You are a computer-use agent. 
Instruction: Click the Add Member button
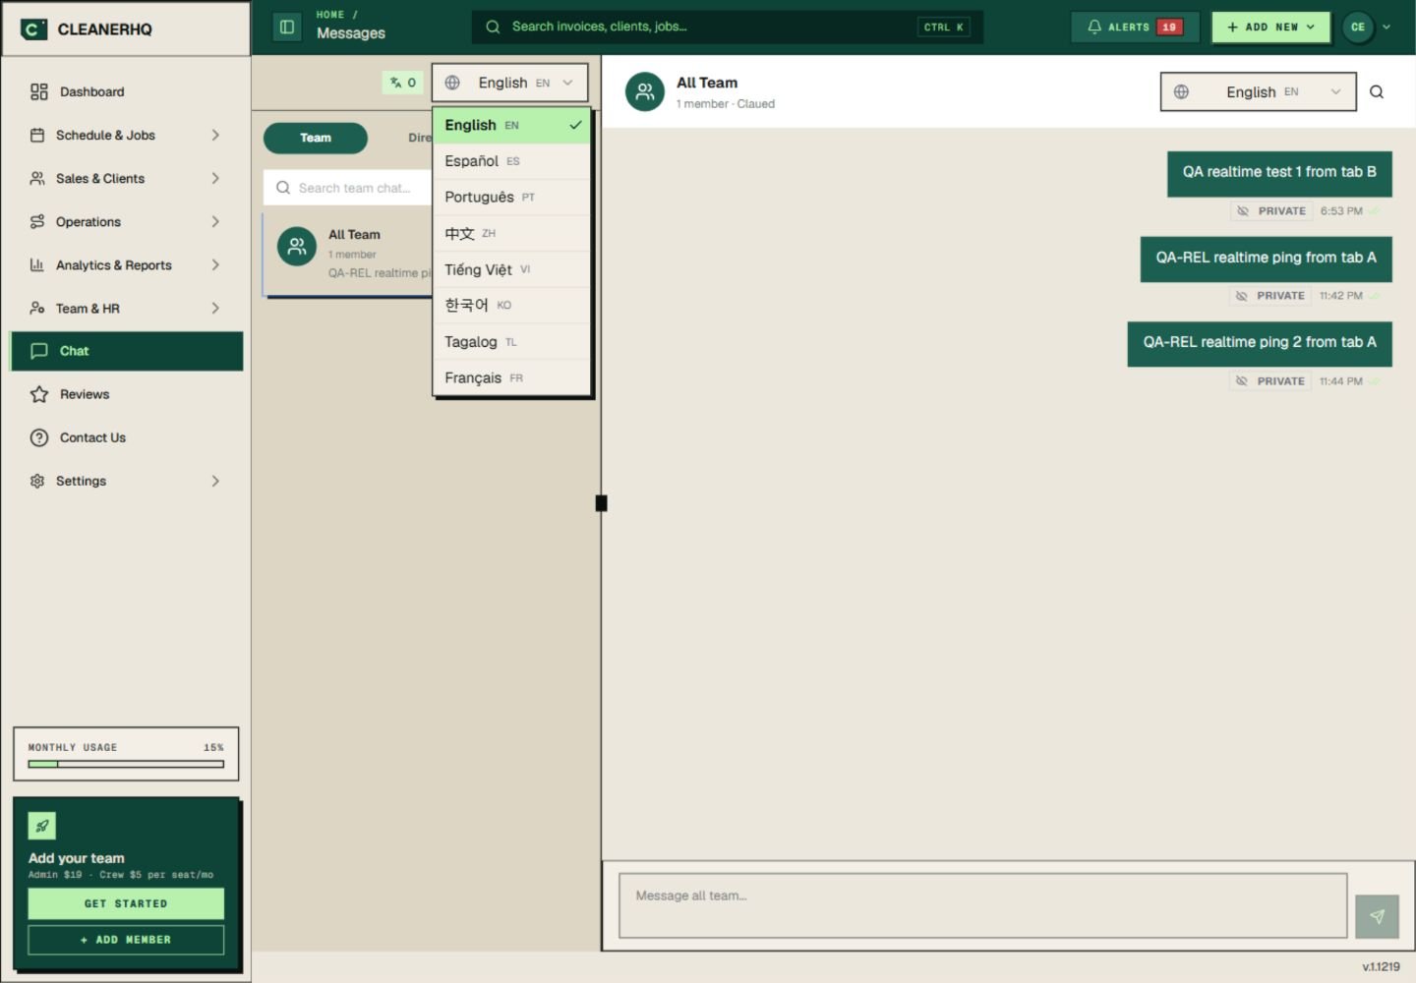point(126,940)
